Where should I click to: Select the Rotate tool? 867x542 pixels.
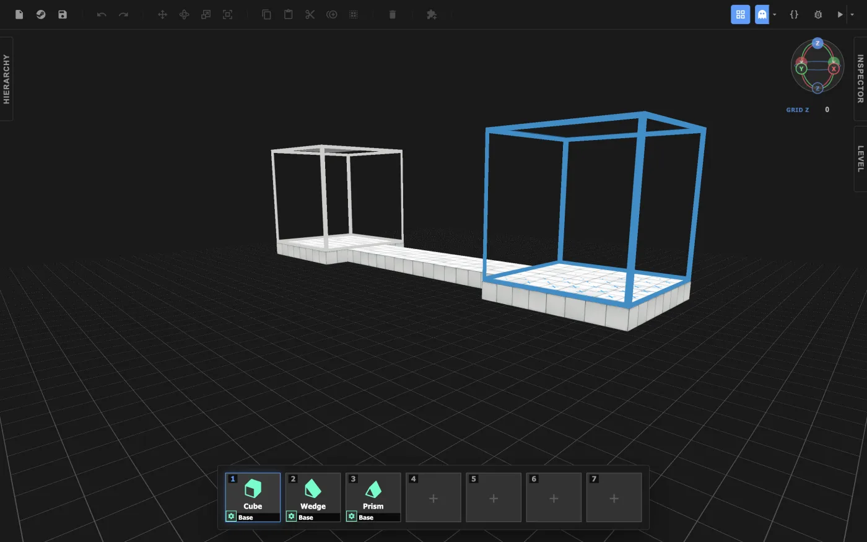[184, 14]
